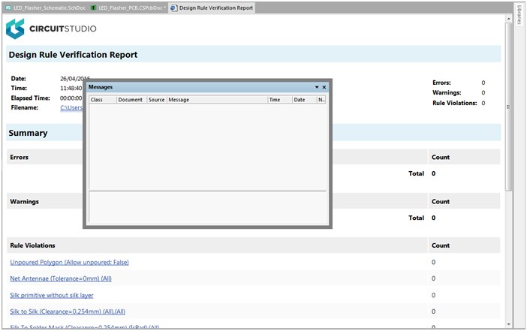527x331 pixels.
Task: Switch to LED_Flasher_Schematic.SchDoc tab
Action: (48, 8)
